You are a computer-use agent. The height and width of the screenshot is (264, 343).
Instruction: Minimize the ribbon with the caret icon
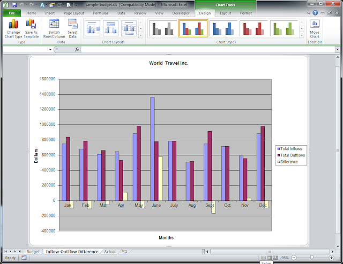[308, 13]
